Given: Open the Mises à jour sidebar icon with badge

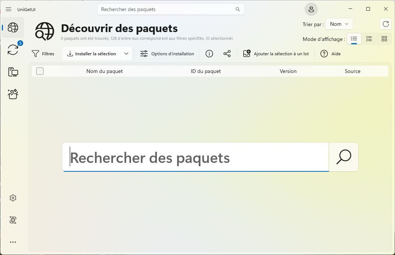Looking at the screenshot, I should point(13,50).
